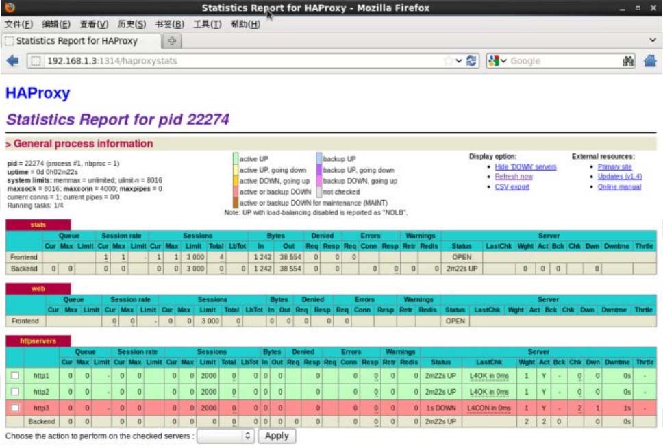This screenshot has width=663, height=448.
Task: Check the http1 server checkbox
Action: pyautogui.click(x=15, y=375)
